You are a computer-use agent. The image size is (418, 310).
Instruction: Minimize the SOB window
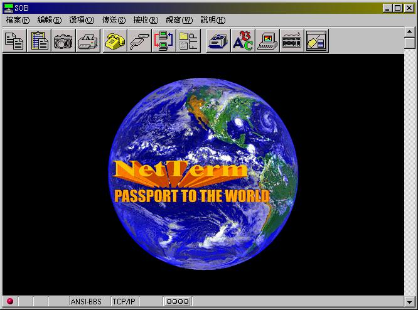point(387,8)
